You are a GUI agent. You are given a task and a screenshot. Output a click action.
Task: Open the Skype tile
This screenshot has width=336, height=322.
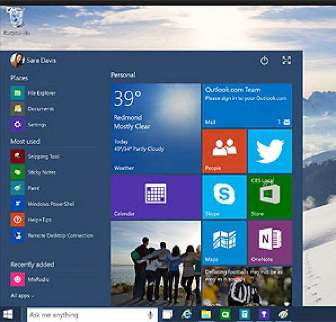[224, 197]
